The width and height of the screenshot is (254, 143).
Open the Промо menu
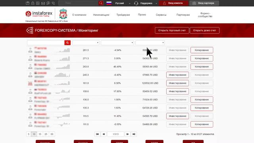tap(142, 15)
